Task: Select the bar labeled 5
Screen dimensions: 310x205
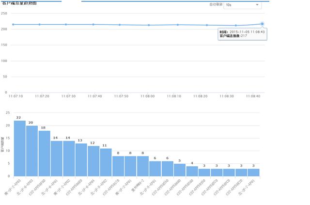Action: click(180, 170)
